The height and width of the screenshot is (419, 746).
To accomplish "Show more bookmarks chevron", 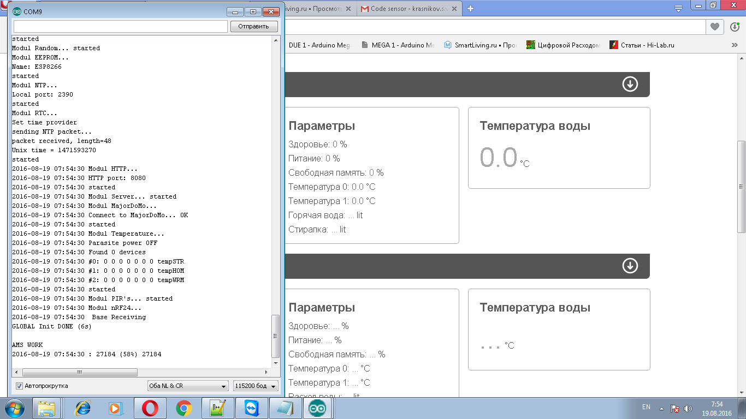I will pyautogui.click(x=735, y=45).
